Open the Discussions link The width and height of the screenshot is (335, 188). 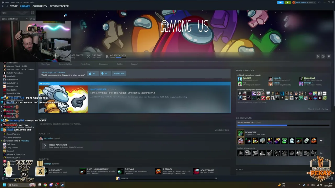[x=103, y=64]
